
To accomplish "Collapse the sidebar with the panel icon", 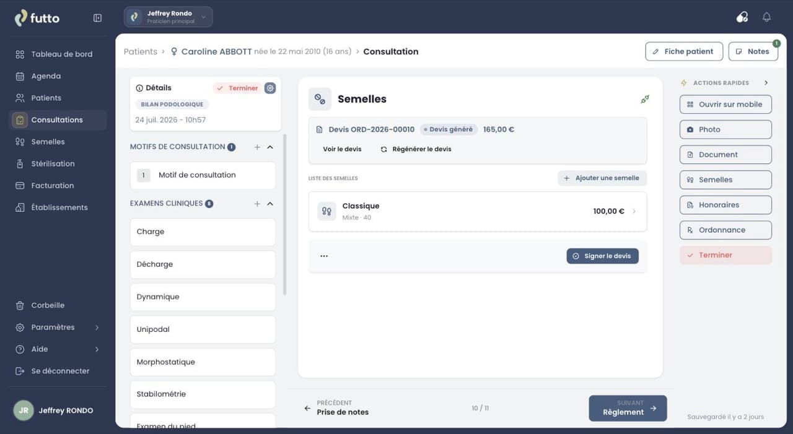I will coord(97,18).
